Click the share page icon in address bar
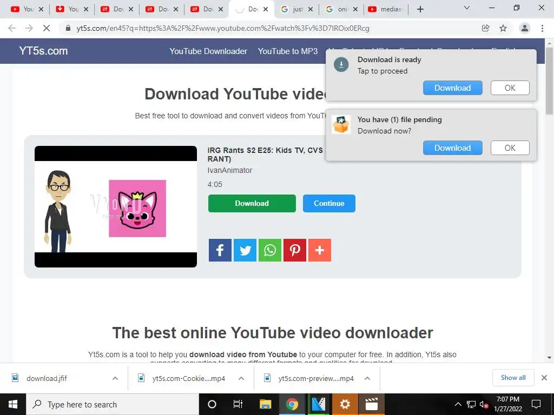The width and height of the screenshot is (554, 415). 485,28
